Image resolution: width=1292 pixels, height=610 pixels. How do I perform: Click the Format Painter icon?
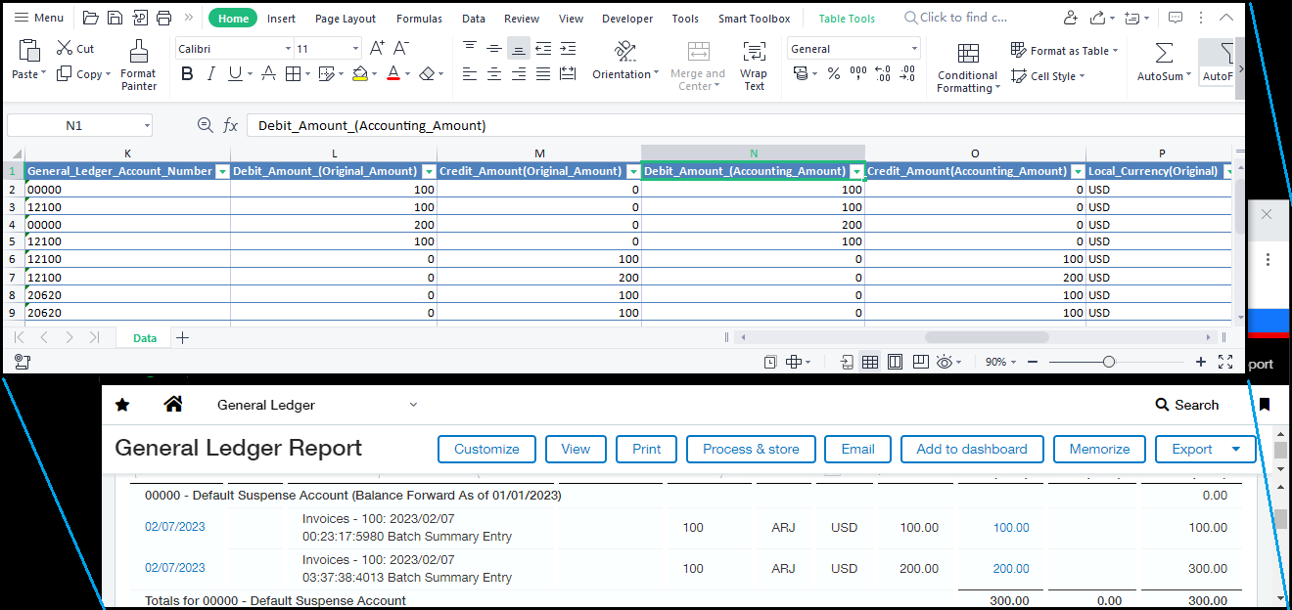pyautogui.click(x=138, y=65)
